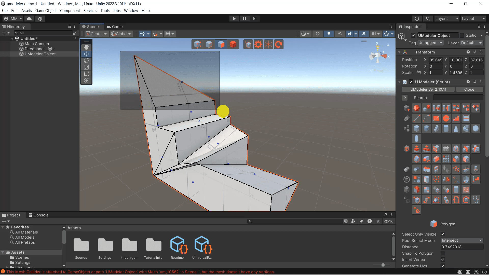Open the GameObject menu
Image resolution: width=489 pixels, height=275 pixels.
tap(46, 10)
